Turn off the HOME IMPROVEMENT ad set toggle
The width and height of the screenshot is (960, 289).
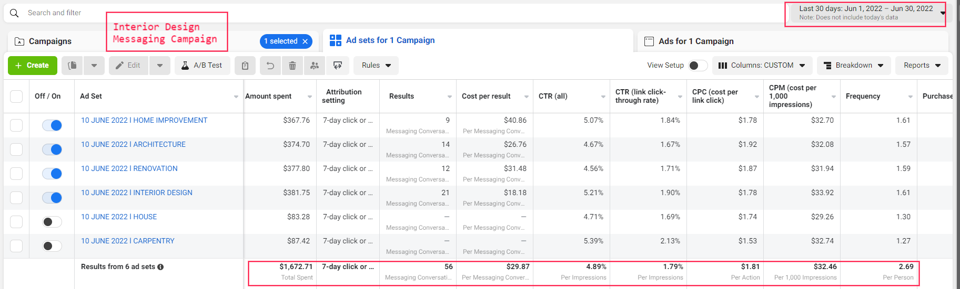click(52, 125)
